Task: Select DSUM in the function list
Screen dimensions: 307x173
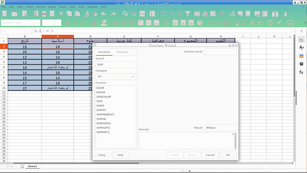Action: pyautogui.click(x=100, y=88)
